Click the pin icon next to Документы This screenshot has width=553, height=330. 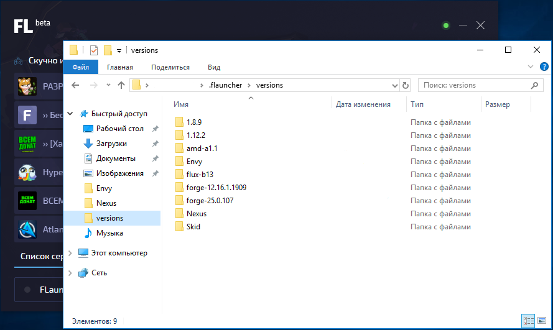155,158
